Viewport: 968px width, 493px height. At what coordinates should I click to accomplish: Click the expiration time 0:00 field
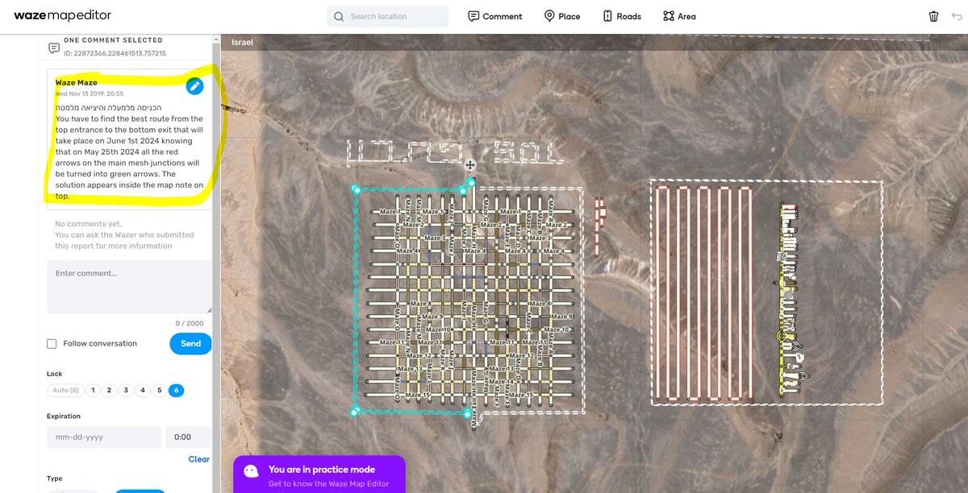tap(189, 437)
